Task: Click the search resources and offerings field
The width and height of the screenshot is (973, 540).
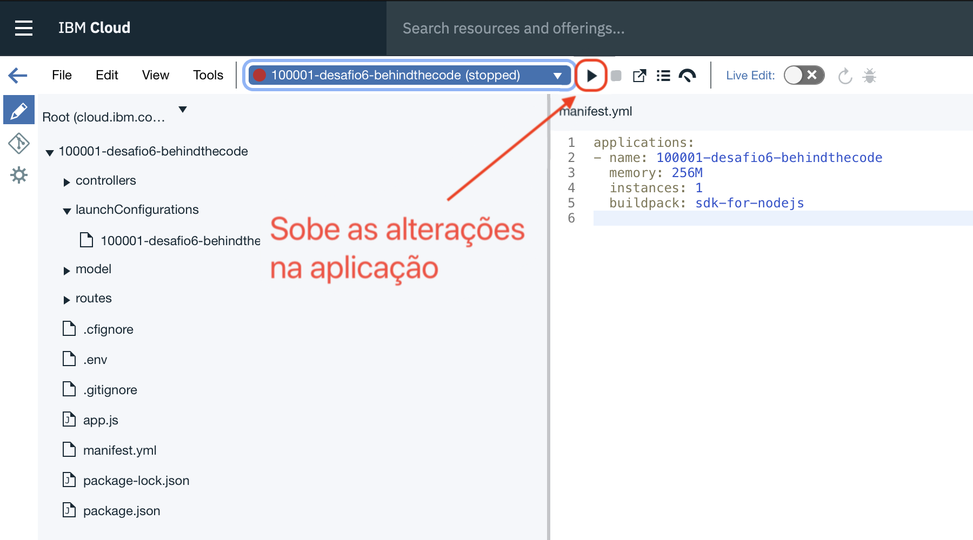Action: 679,28
